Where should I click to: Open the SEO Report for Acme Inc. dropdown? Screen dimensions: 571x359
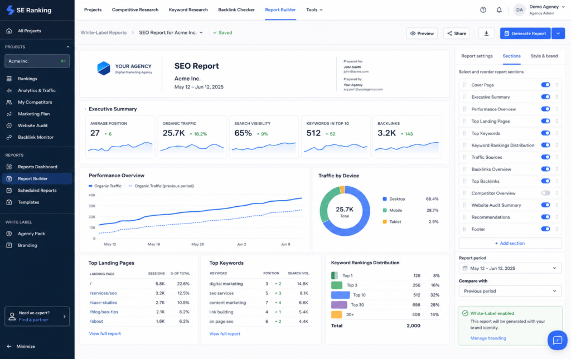tap(171, 32)
